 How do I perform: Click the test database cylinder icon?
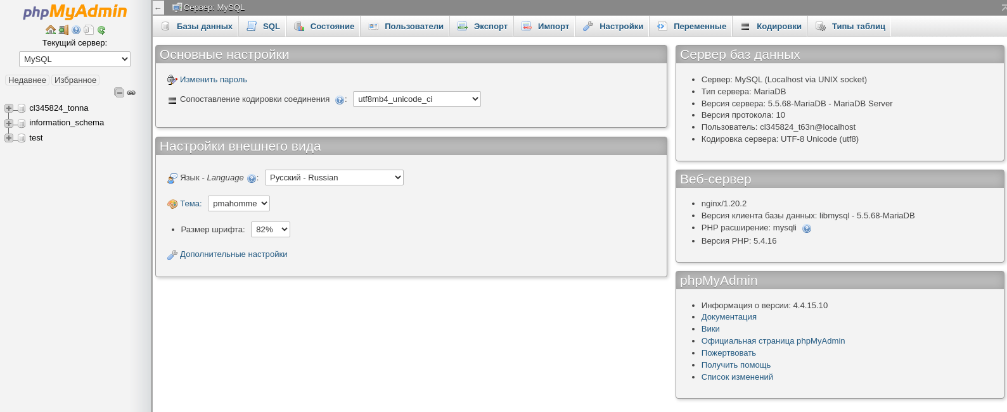pos(22,138)
